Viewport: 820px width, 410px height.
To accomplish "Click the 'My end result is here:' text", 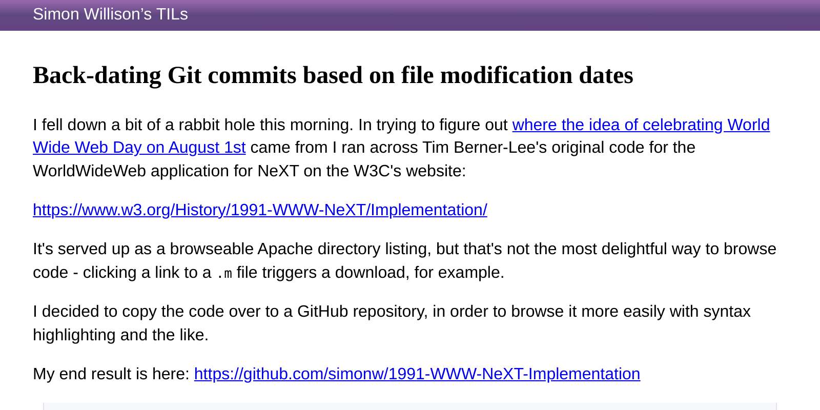I will coord(111,374).
